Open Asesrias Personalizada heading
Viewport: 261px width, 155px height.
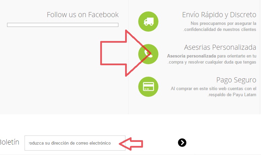(220, 47)
